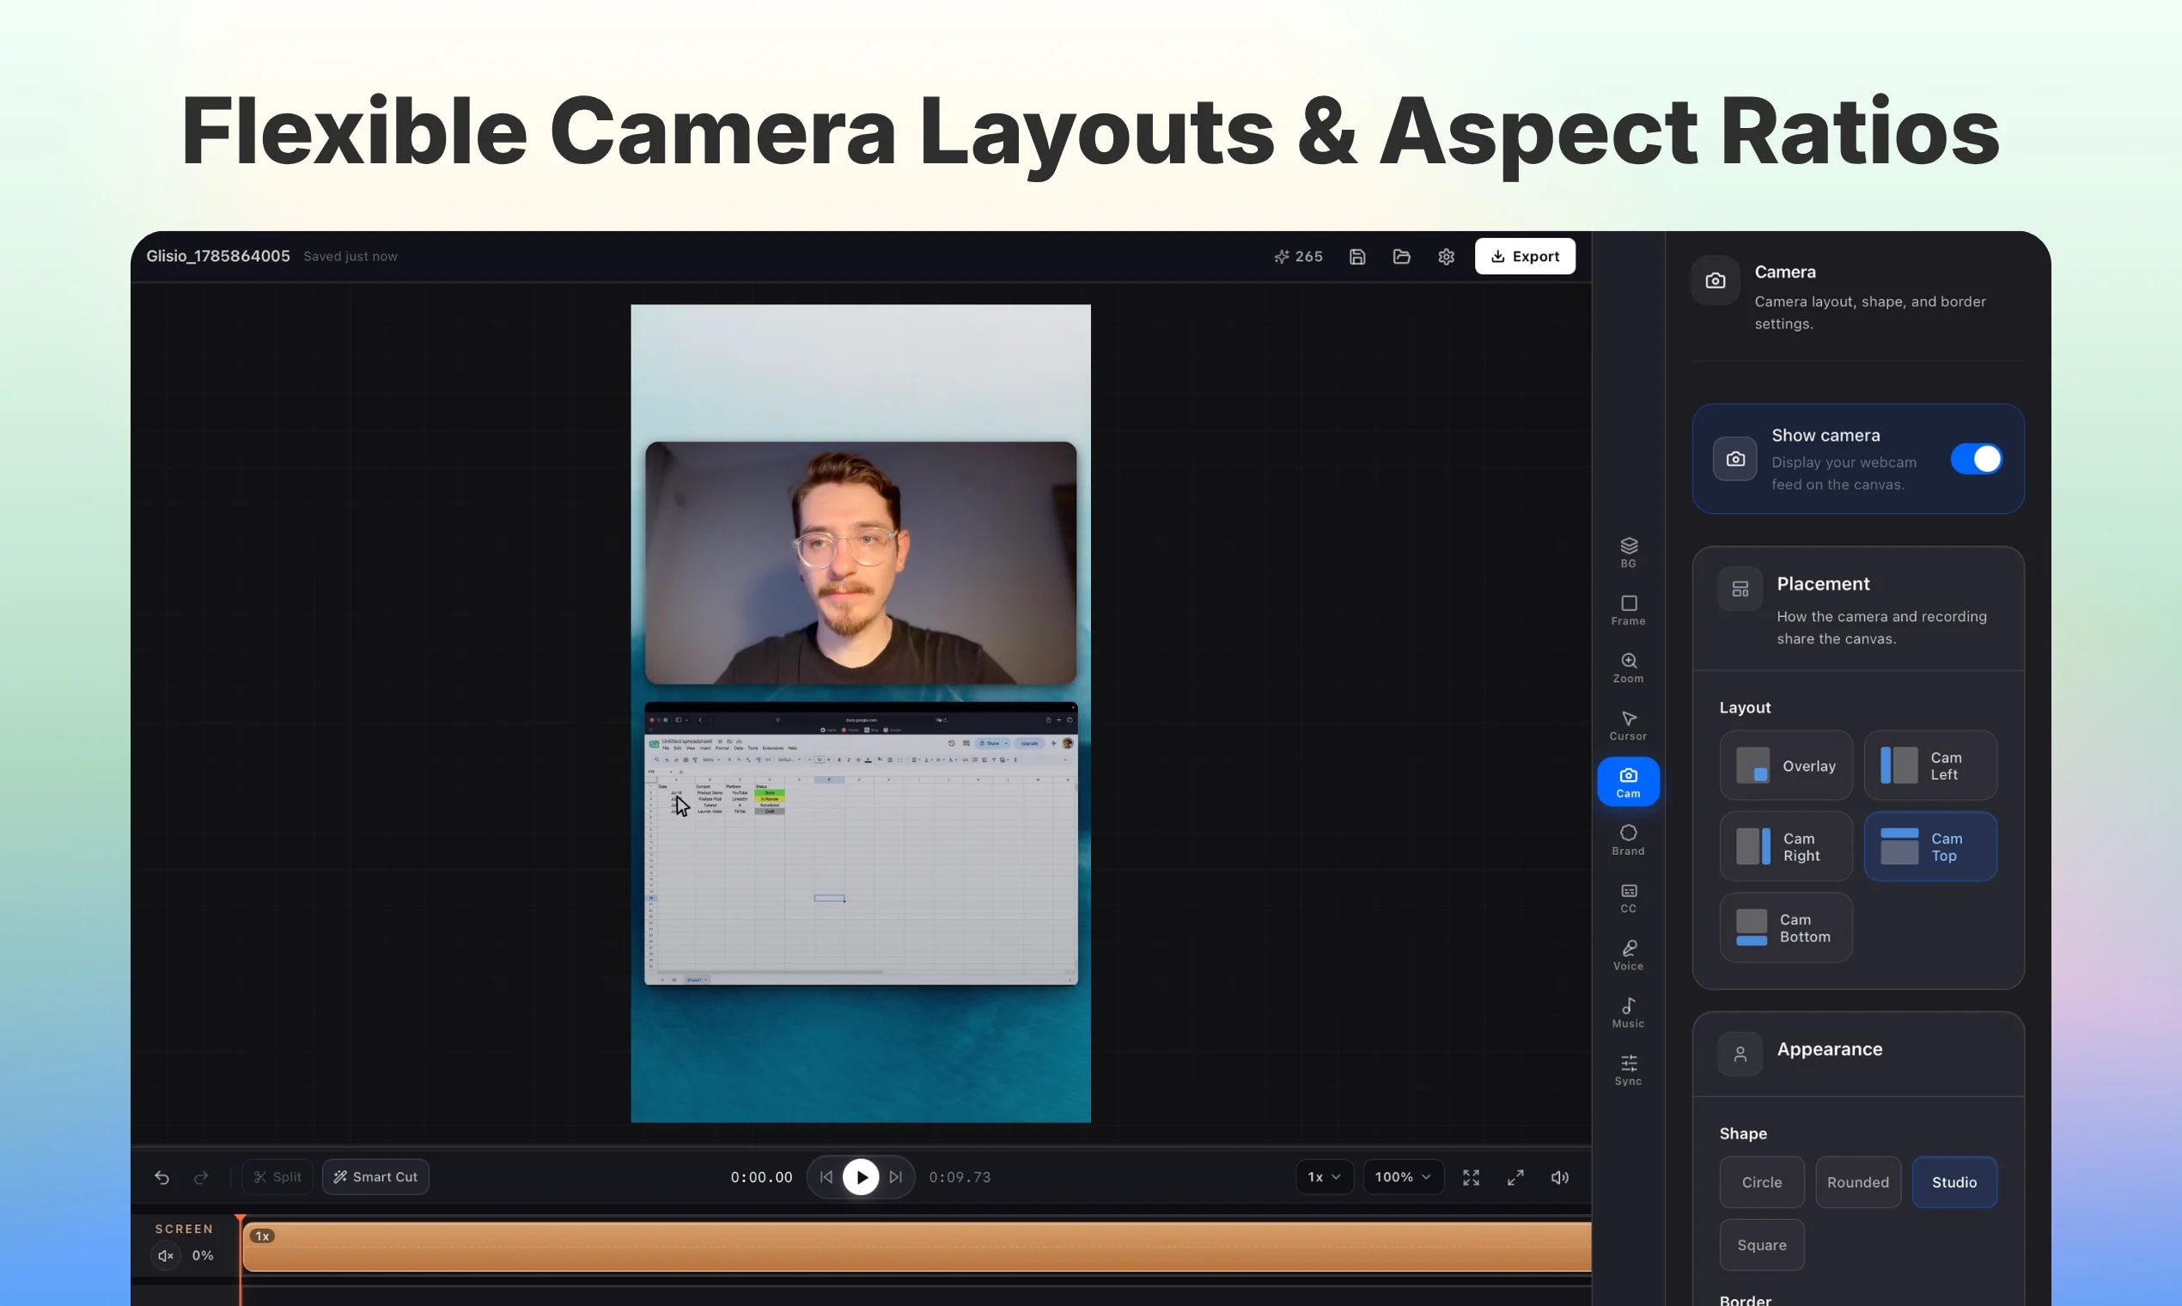Choose the Circle camera shape
2182x1306 pixels.
click(1760, 1181)
